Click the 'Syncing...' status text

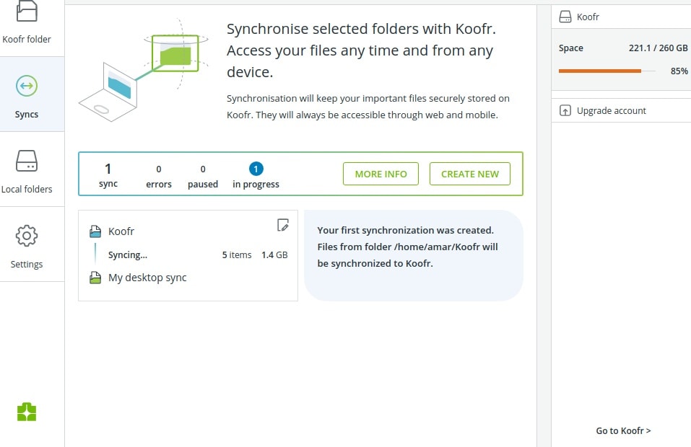pos(128,255)
